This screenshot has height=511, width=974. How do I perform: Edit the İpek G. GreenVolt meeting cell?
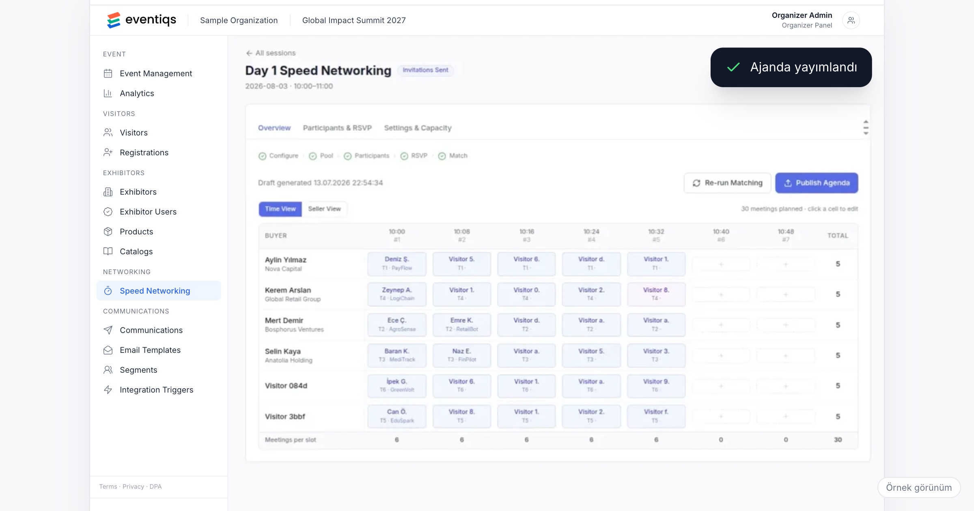(x=397, y=386)
